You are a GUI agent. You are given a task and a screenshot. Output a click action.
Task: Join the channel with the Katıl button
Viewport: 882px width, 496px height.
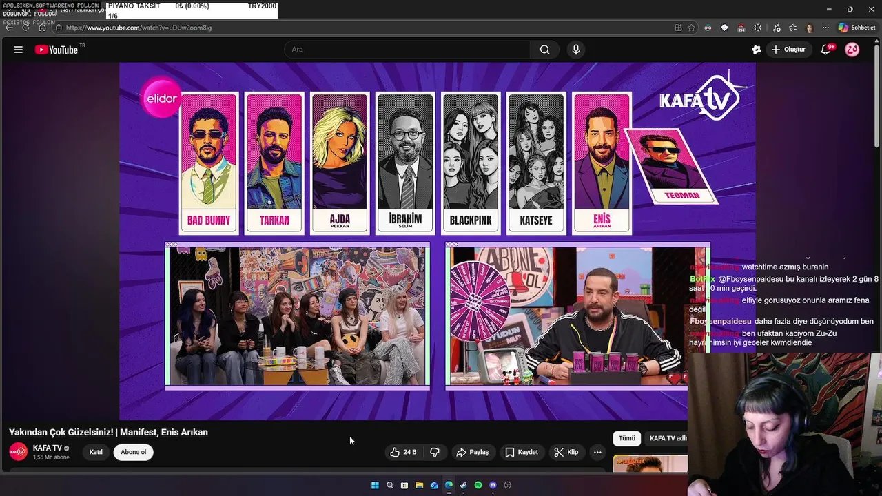click(x=96, y=452)
